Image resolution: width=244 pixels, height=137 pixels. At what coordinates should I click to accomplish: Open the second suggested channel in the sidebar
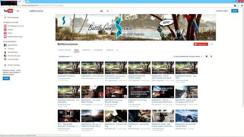coord(11,49)
